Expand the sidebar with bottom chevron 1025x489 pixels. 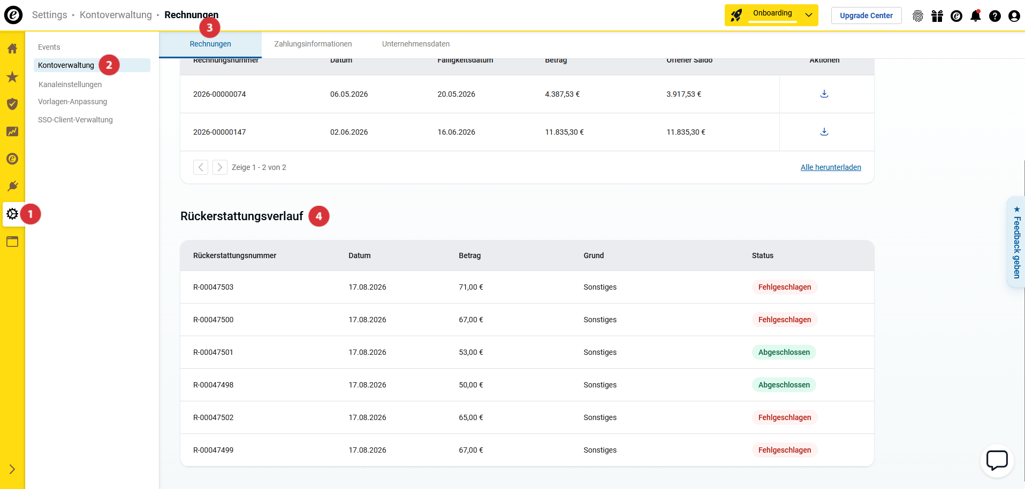tap(12, 469)
